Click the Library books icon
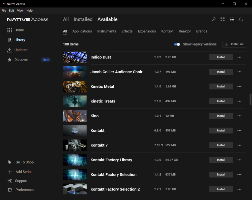The image size is (252, 200). click(10, 40)
